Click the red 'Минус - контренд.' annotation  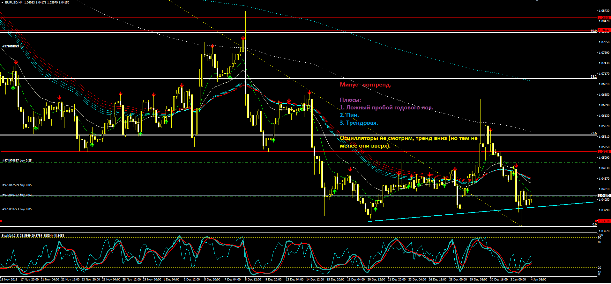[x=365, y=85]
